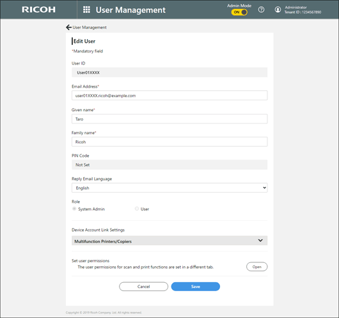Open the app grid menu icon
The image size is (339, 318).
click(x=86, y=10)
